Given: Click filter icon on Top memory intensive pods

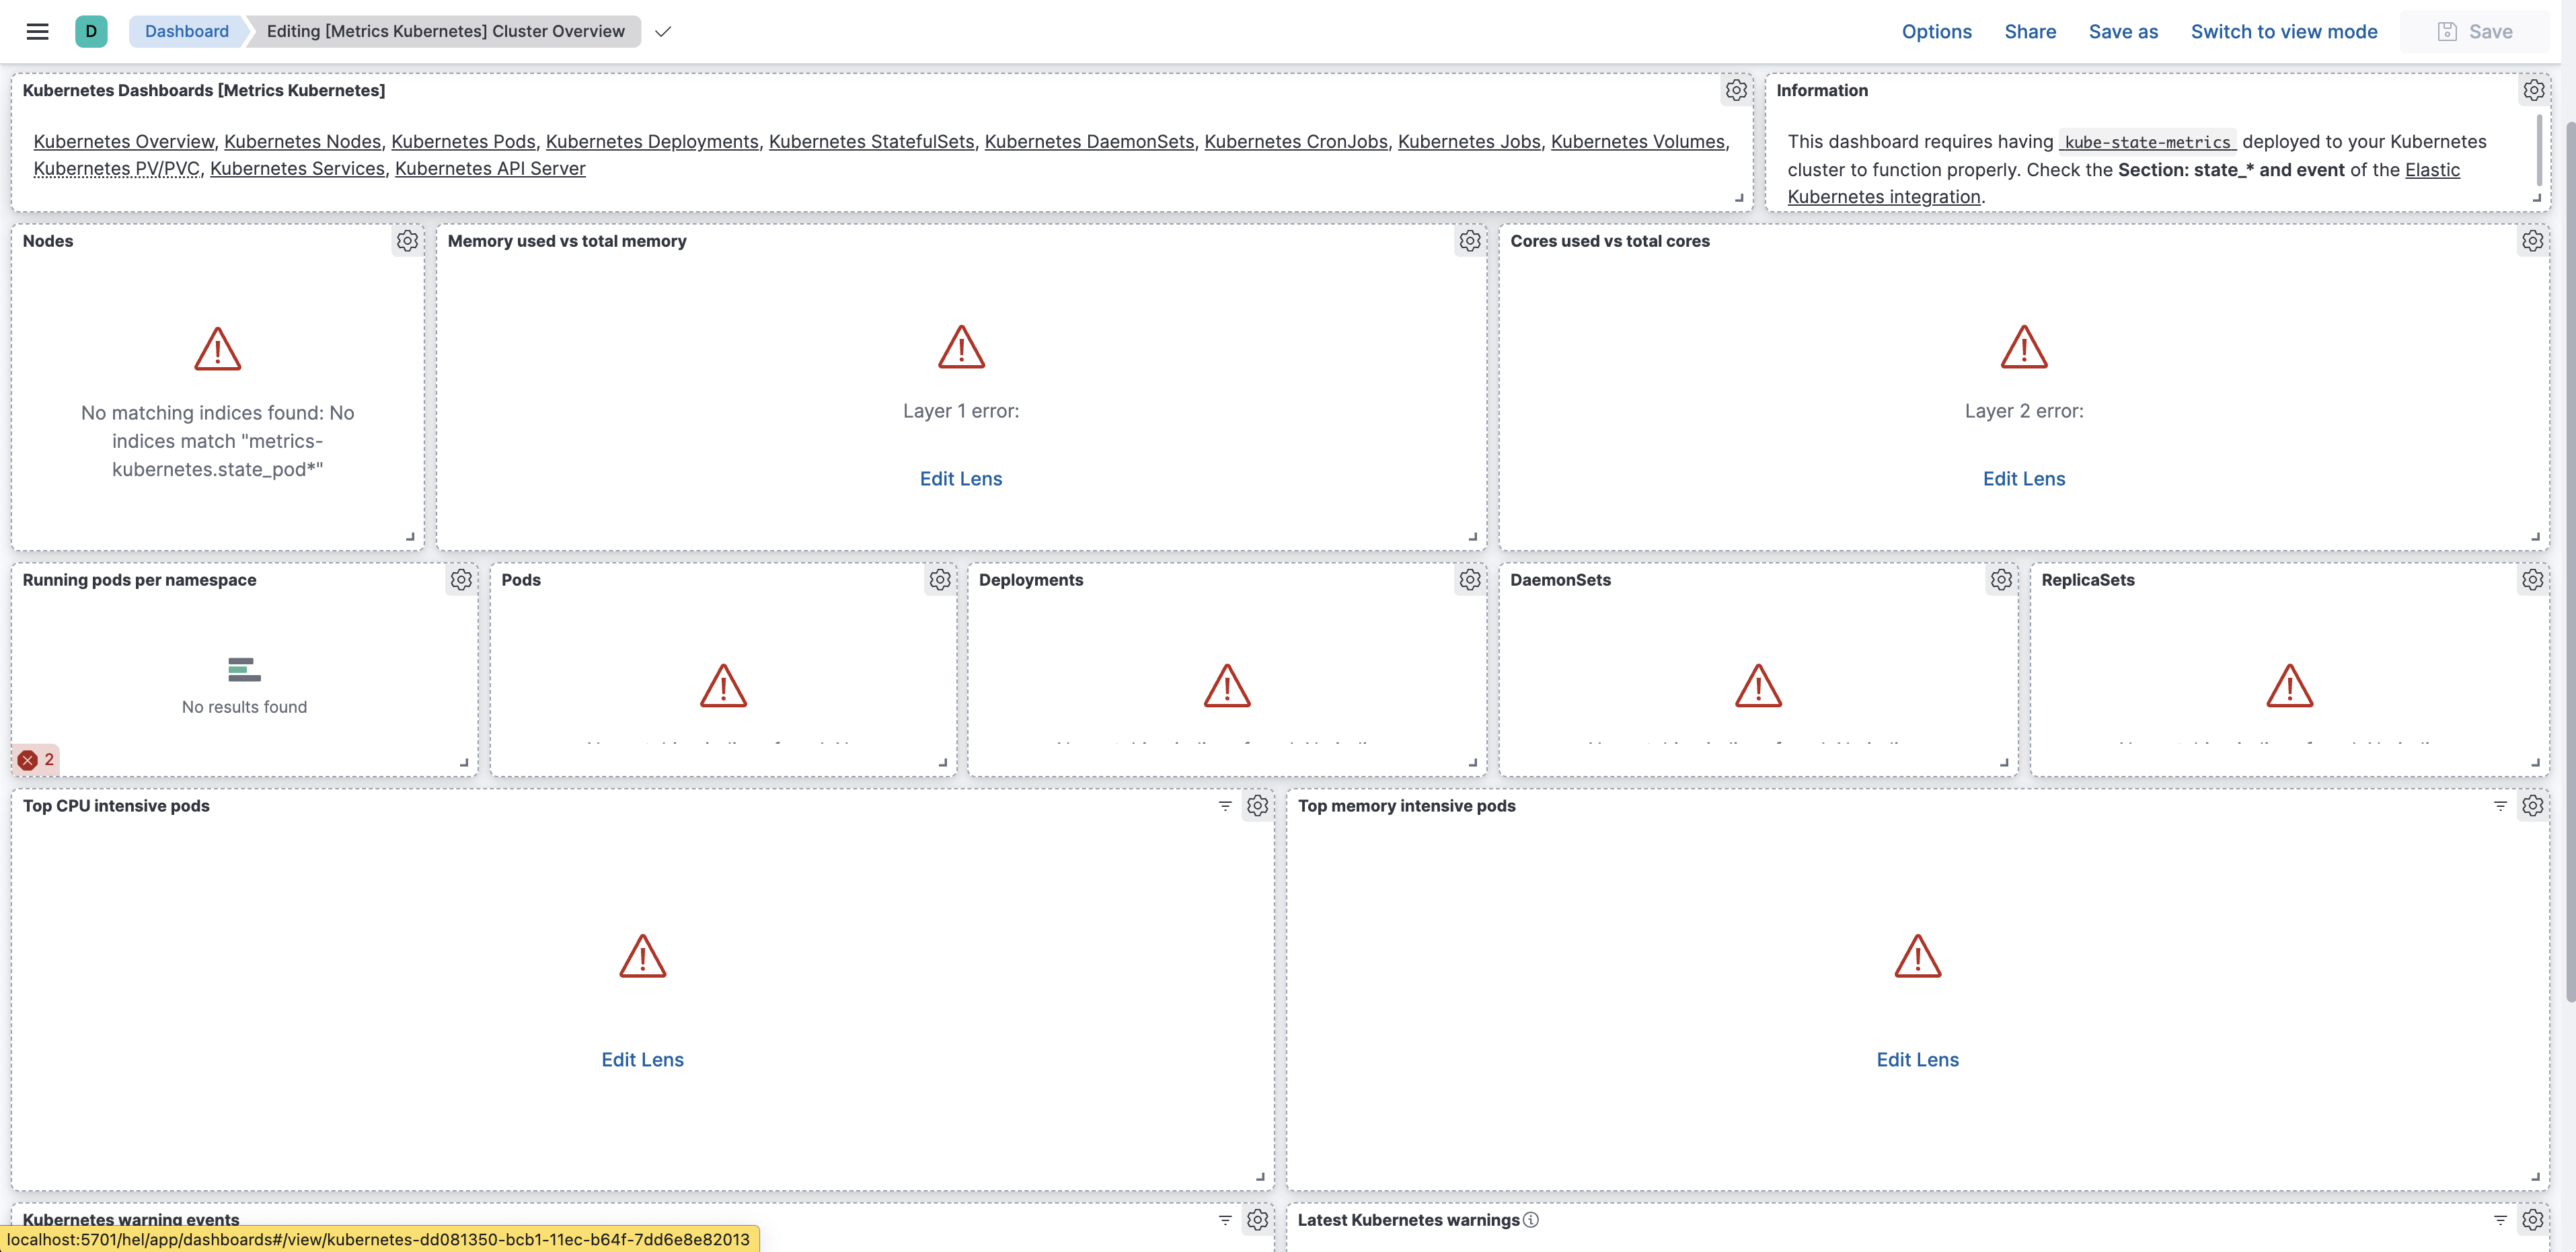Looking at the screenshot, I should click(2500, 806).
